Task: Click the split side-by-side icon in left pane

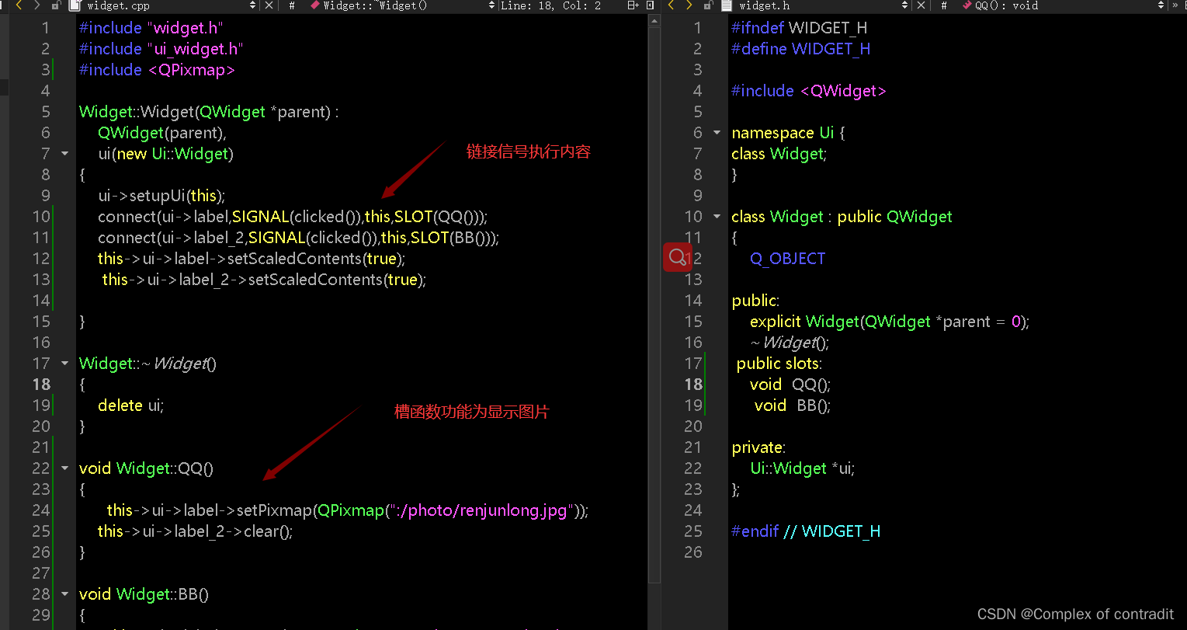Action: 651,5
